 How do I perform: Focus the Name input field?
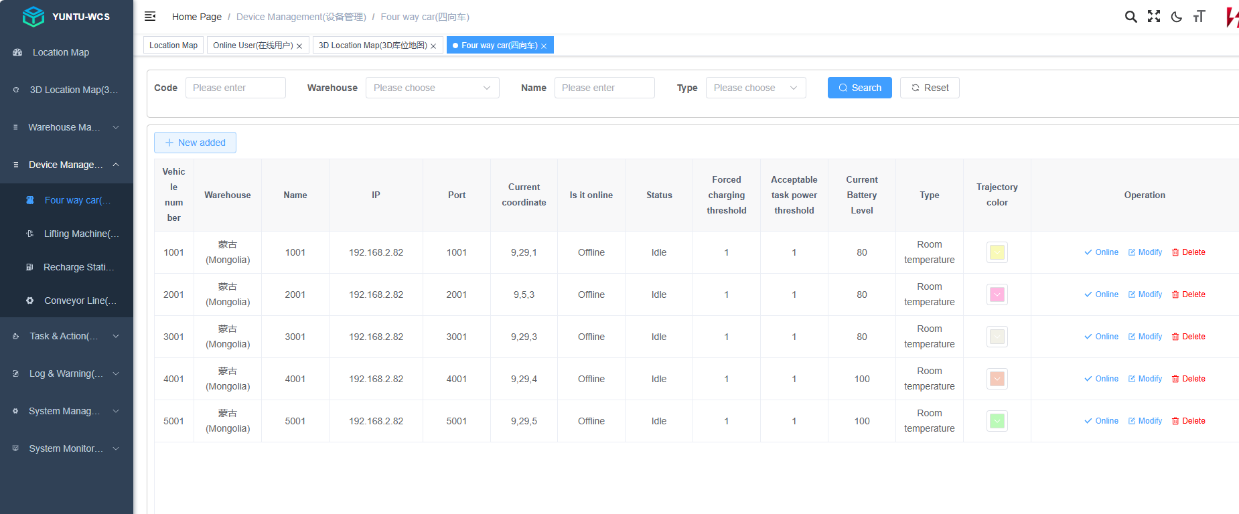click(x=605, y=88)
